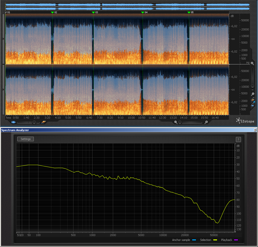Click the iZotope logo
Viewport: 258px width, 247px height.
coord(245,121)
